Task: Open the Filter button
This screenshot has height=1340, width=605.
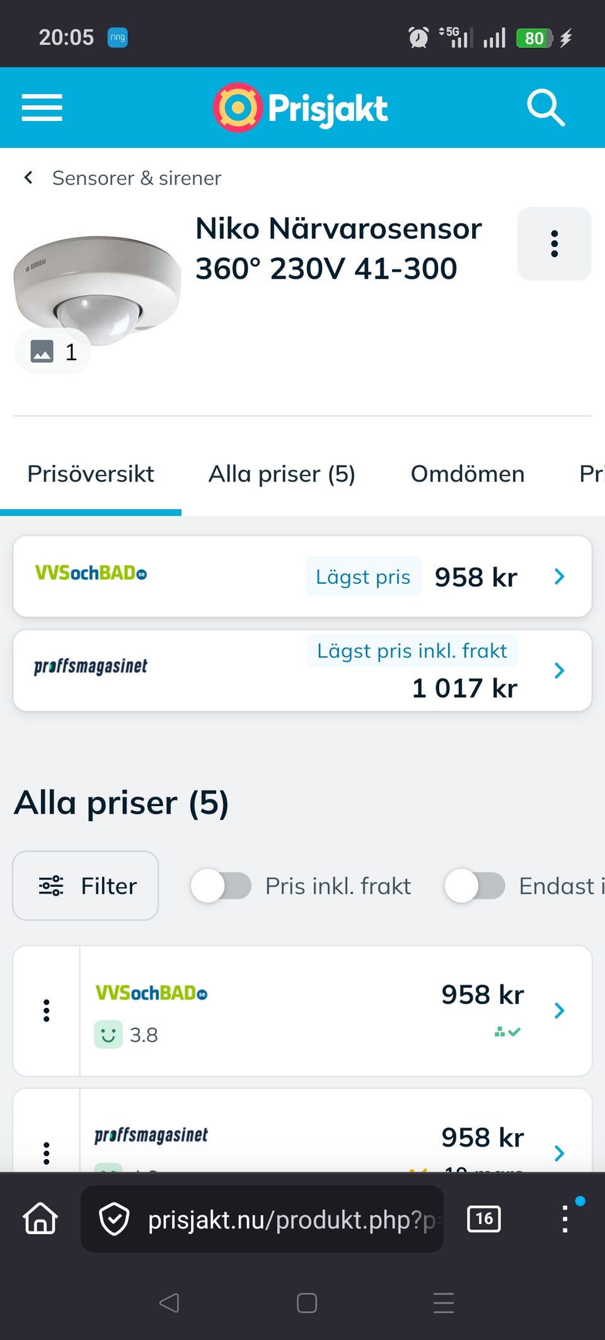Action: tap(86, 886)
